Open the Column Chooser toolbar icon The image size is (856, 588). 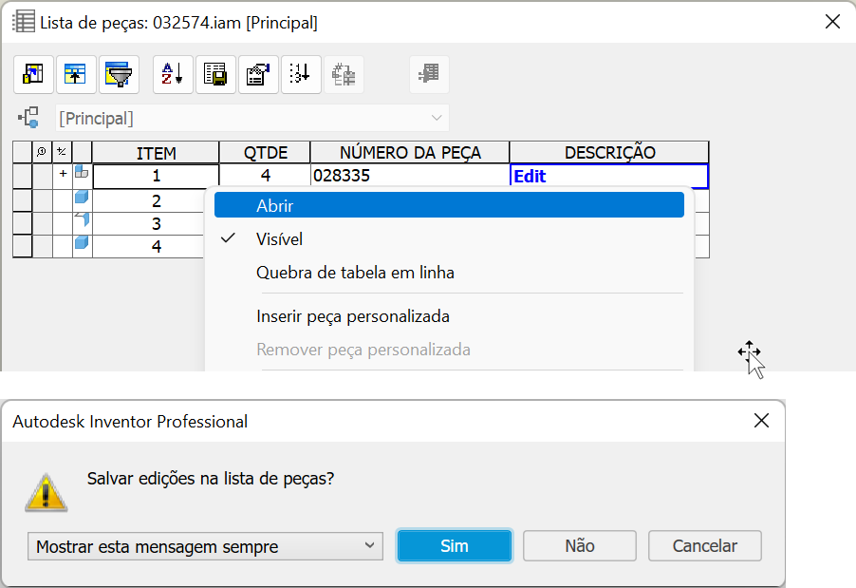33,74
